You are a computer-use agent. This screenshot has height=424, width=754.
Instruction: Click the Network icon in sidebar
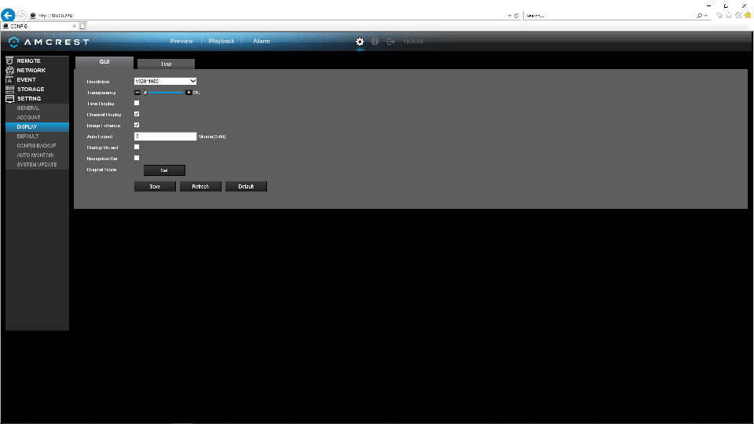pyautogui.click(x=9, y=70)
